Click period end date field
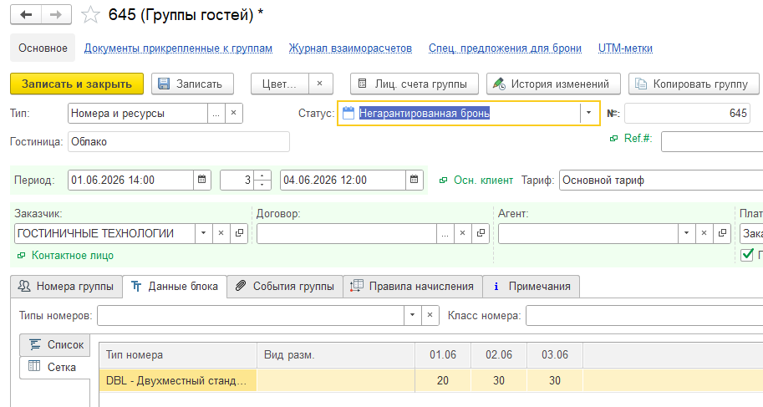Image resolution: width=763 pixels, height=407 pixels. 343,180
